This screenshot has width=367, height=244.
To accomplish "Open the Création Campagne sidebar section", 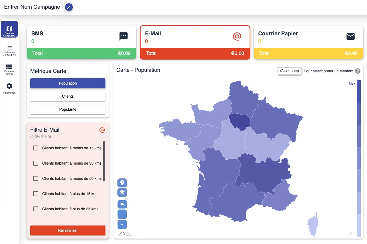I will click(x=9, y=29).
